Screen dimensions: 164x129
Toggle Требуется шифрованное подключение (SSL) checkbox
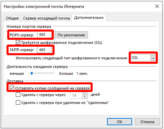[x=18, y=43]
